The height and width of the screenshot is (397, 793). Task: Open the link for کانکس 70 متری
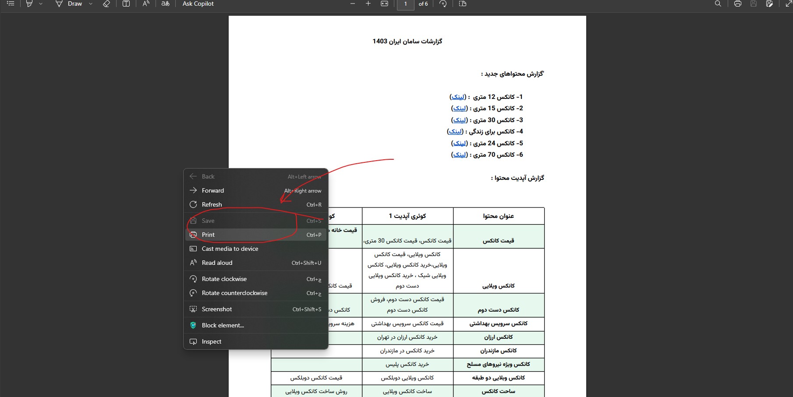(460, 155)
